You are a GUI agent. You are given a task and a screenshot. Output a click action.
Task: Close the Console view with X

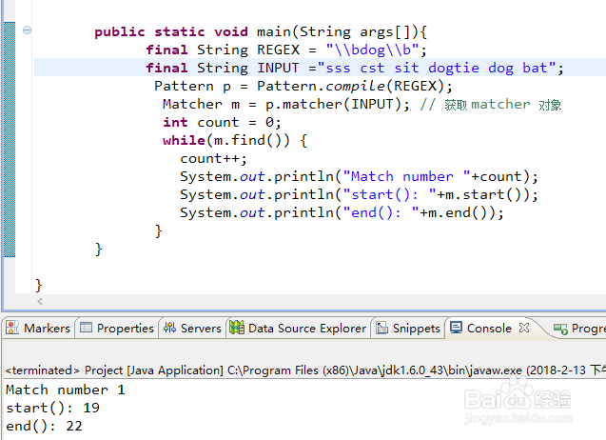524,328
